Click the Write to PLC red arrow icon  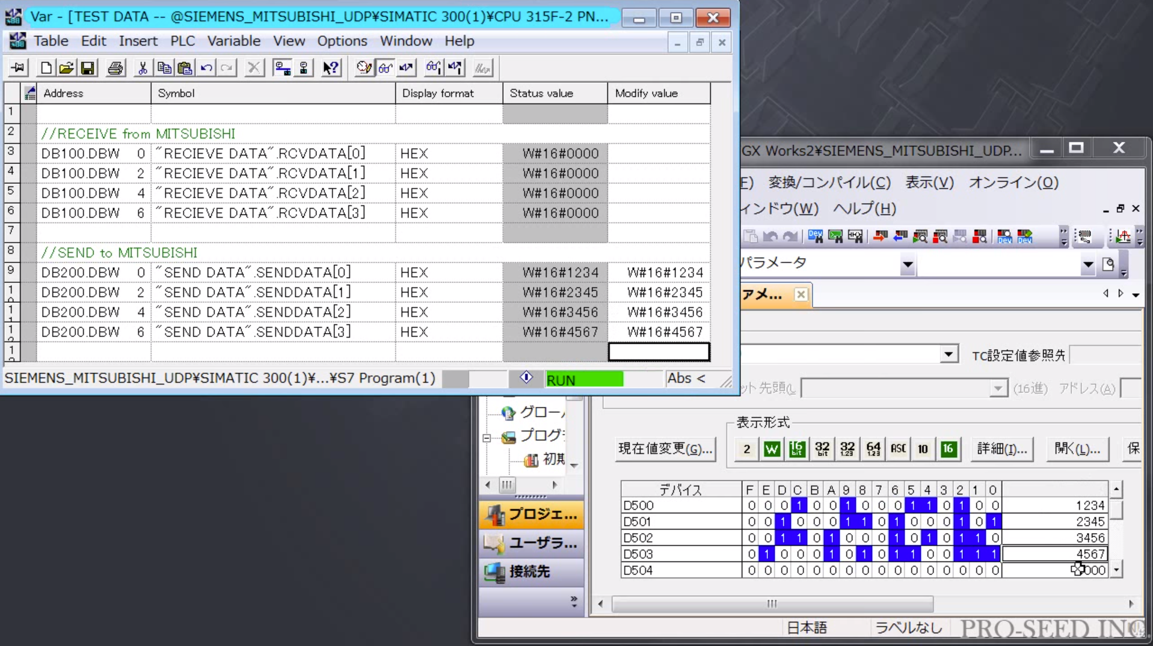pyautogui.click(x=881, y=237)
